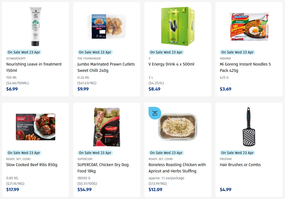Open the Indomie Mi Goreng noodles image

pos(249,26)
